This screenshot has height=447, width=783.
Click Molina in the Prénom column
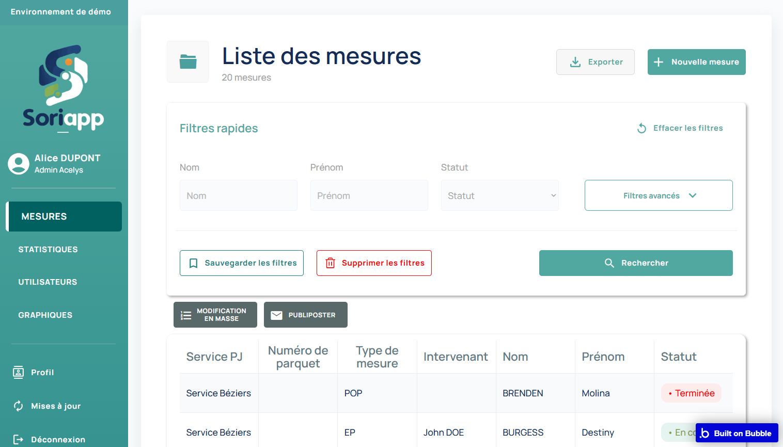(596, 393)
